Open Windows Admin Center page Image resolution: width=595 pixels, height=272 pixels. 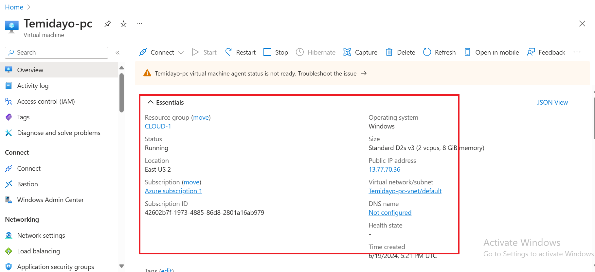coord(50,200)
